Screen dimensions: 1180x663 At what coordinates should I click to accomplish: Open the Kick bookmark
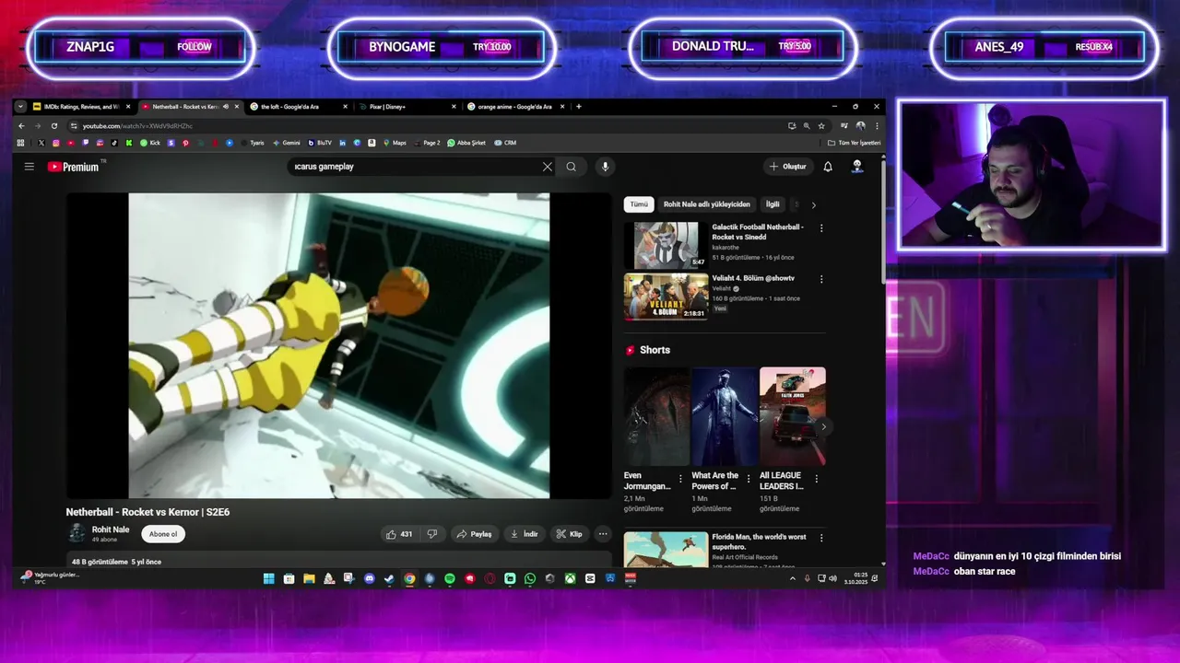pyautogui.click(x=149, y=143)
